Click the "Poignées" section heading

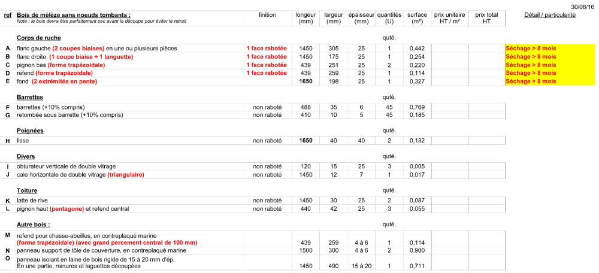pyautogui.click(x=31, y=131)
